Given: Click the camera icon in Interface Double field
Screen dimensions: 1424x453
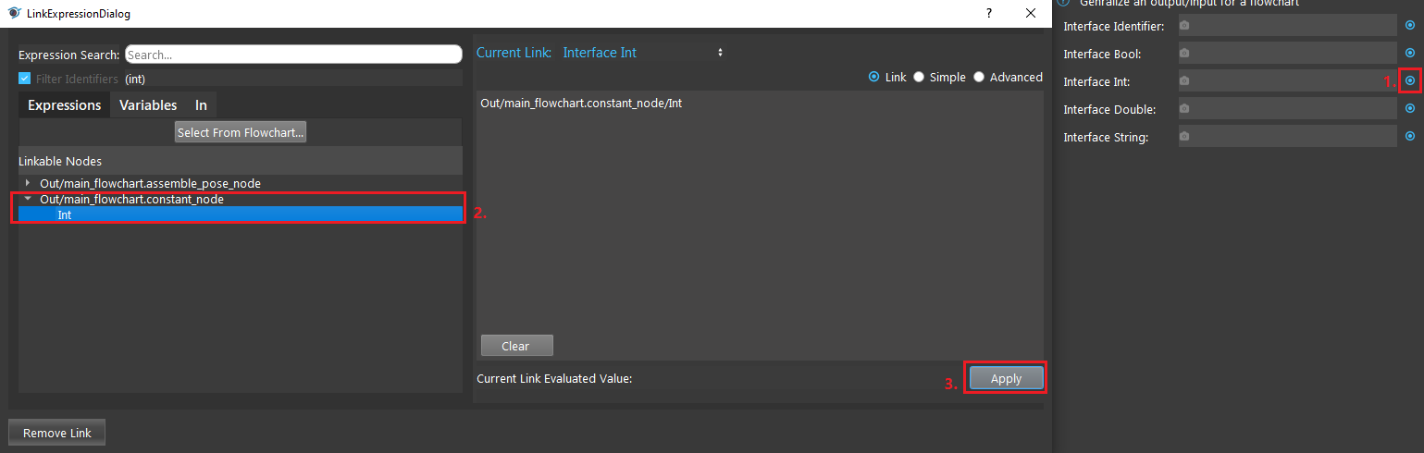Looking at the screenshot, I should click(x=1184, y=109).
